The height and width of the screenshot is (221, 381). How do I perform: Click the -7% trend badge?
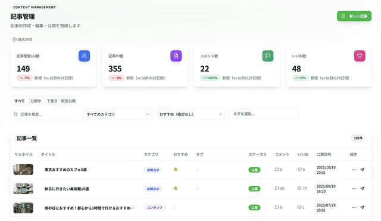click(x=24, y=78)
